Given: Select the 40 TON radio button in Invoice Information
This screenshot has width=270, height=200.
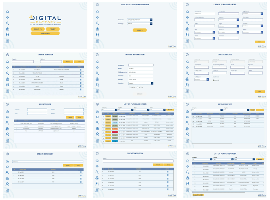Looking at the screenshot, I should click(137, 87).
